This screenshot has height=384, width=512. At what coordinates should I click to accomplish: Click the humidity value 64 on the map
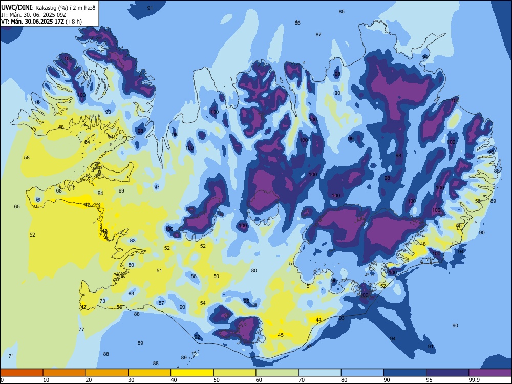coord(100,194)
